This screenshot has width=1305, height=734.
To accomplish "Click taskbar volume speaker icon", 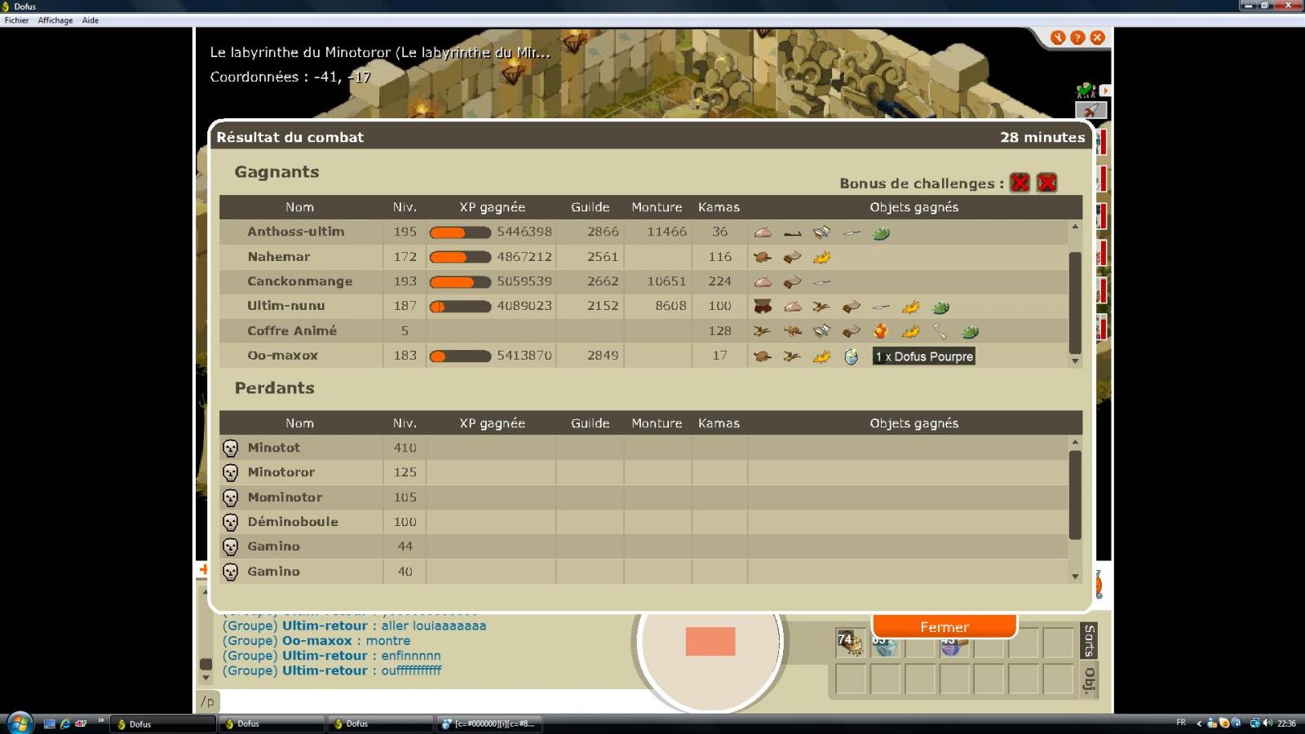I will [1267, 723].
